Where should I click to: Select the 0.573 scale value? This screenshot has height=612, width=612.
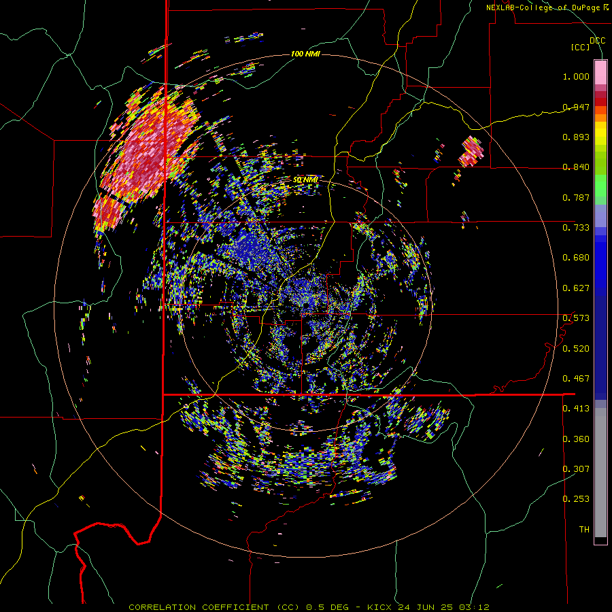click(576, 318)
